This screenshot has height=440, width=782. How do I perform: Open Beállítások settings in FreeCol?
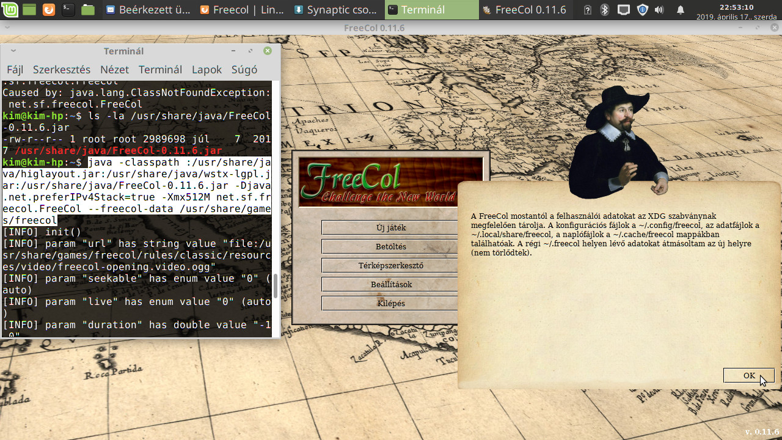click(391, 285)
